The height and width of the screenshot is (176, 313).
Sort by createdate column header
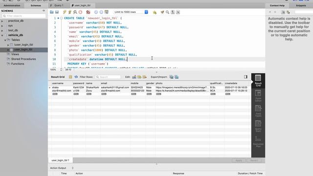pos(237,83)
